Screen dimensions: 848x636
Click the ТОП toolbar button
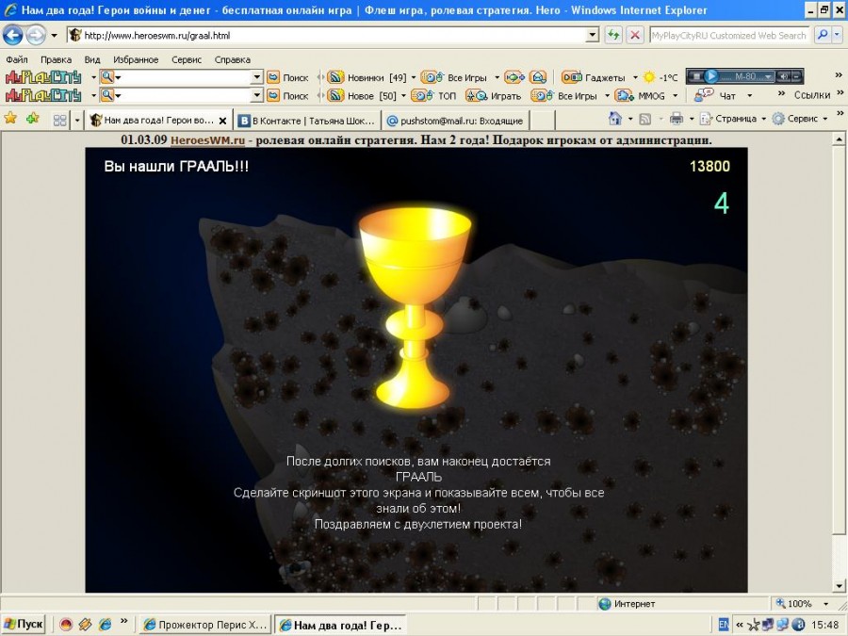point(433,96)
